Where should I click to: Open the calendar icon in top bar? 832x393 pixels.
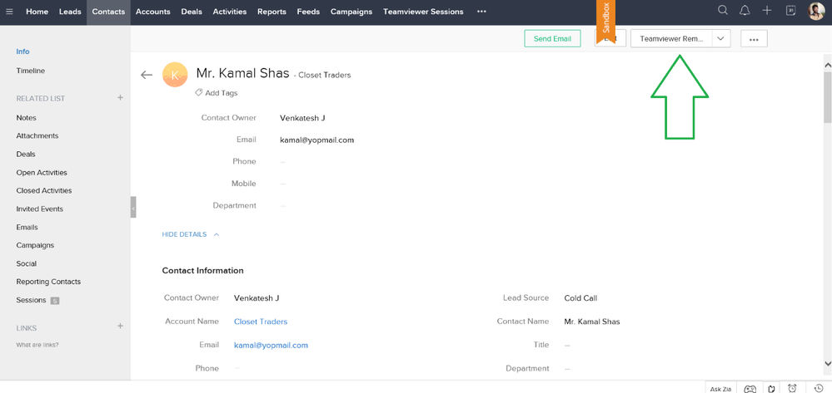(x=790, y=11)
